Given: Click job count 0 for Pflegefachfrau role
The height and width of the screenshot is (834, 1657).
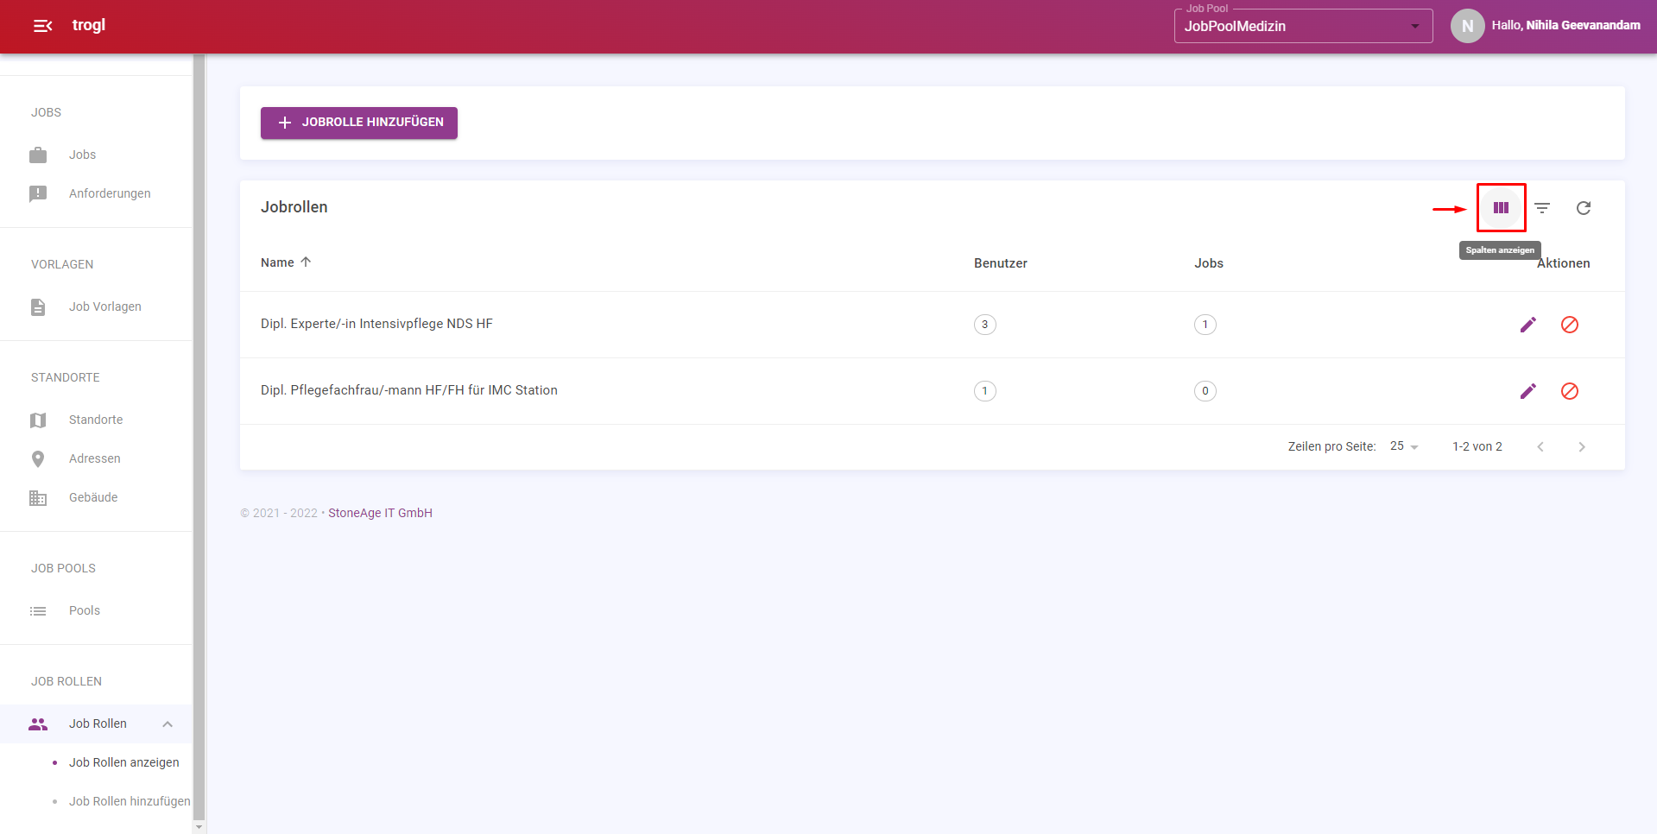Looking at the screenshot, I should [x=1205, y=391].
